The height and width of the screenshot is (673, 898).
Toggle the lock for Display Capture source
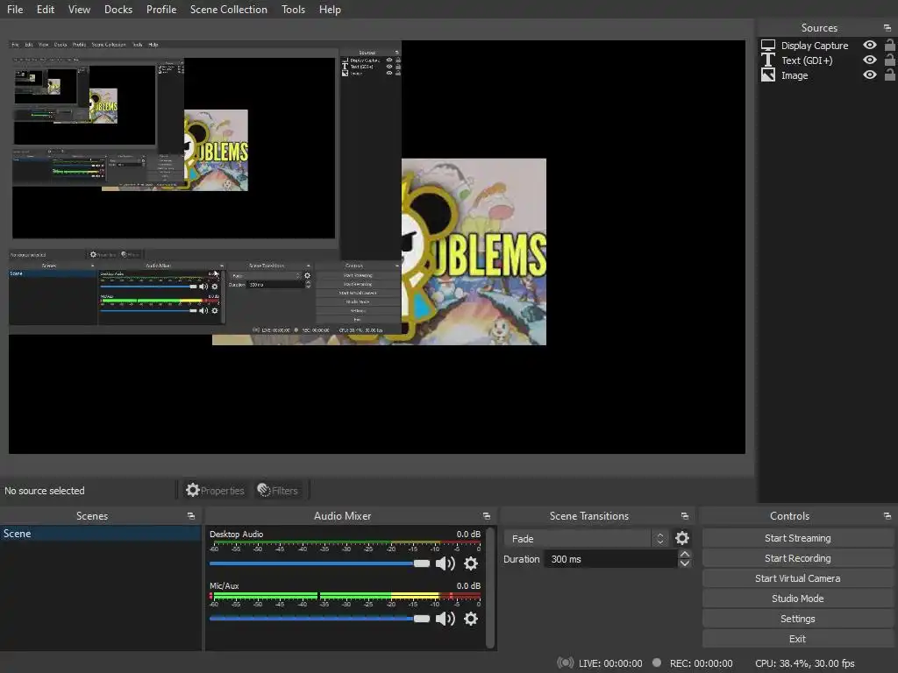tap(889, 45)
